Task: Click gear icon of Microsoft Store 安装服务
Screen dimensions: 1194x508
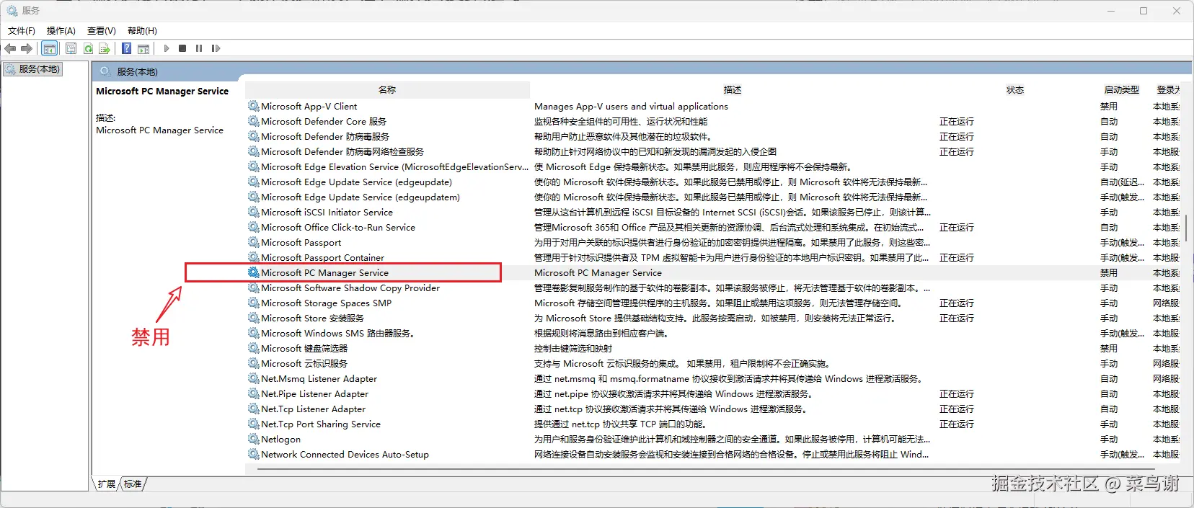Action: 254,318
